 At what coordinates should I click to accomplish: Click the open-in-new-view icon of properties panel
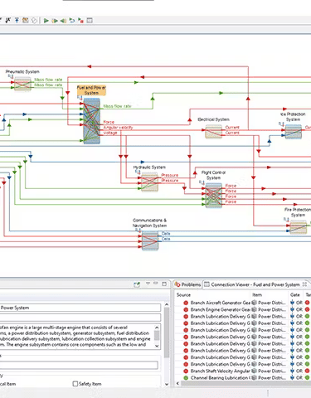[x=137, y=284]
